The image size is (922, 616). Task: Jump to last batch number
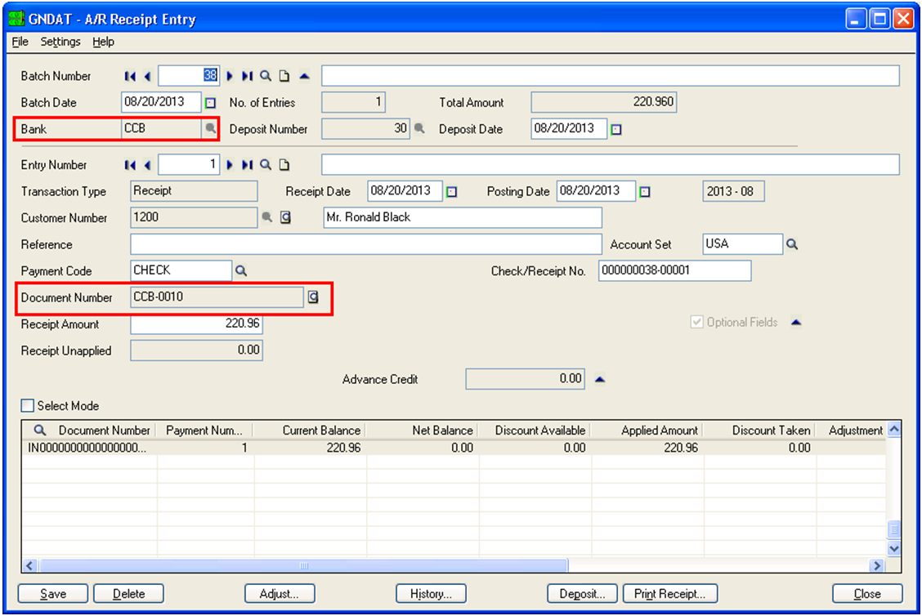[x=247, y=76]
